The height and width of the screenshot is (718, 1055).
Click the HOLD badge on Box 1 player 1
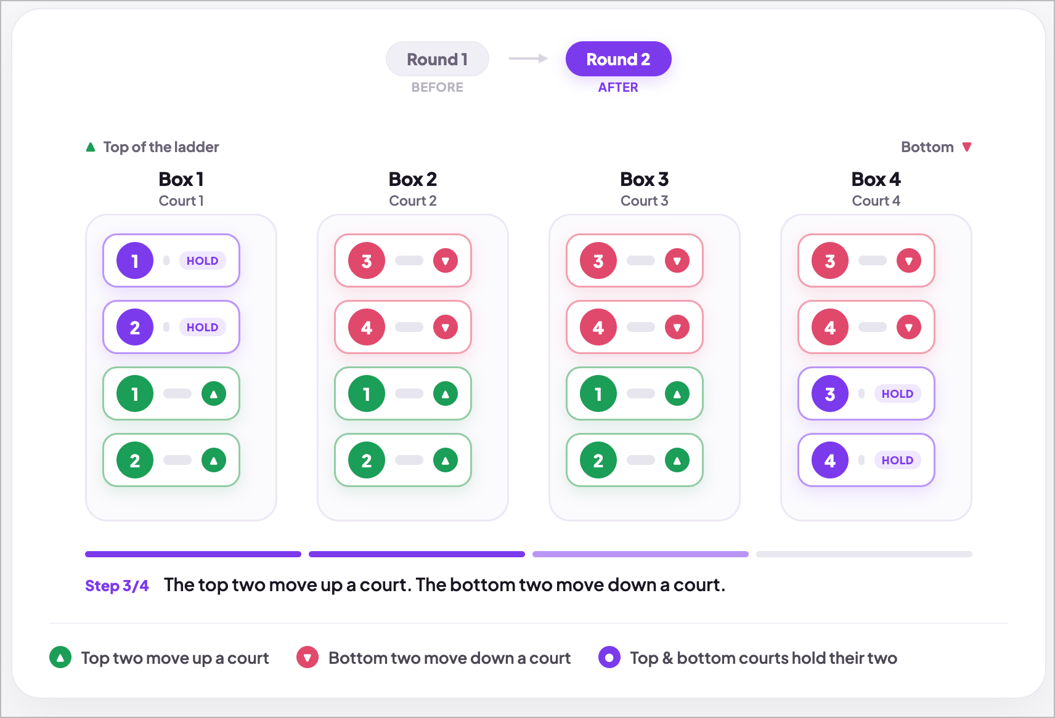click(202, 260)
